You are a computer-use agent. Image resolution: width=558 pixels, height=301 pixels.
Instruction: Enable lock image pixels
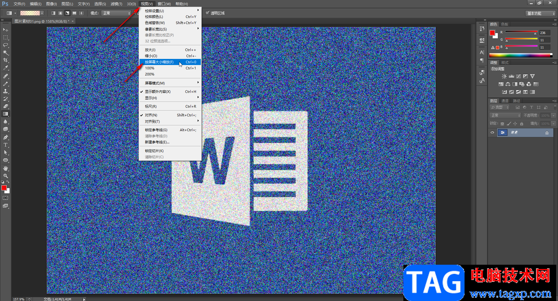point(509,124)
